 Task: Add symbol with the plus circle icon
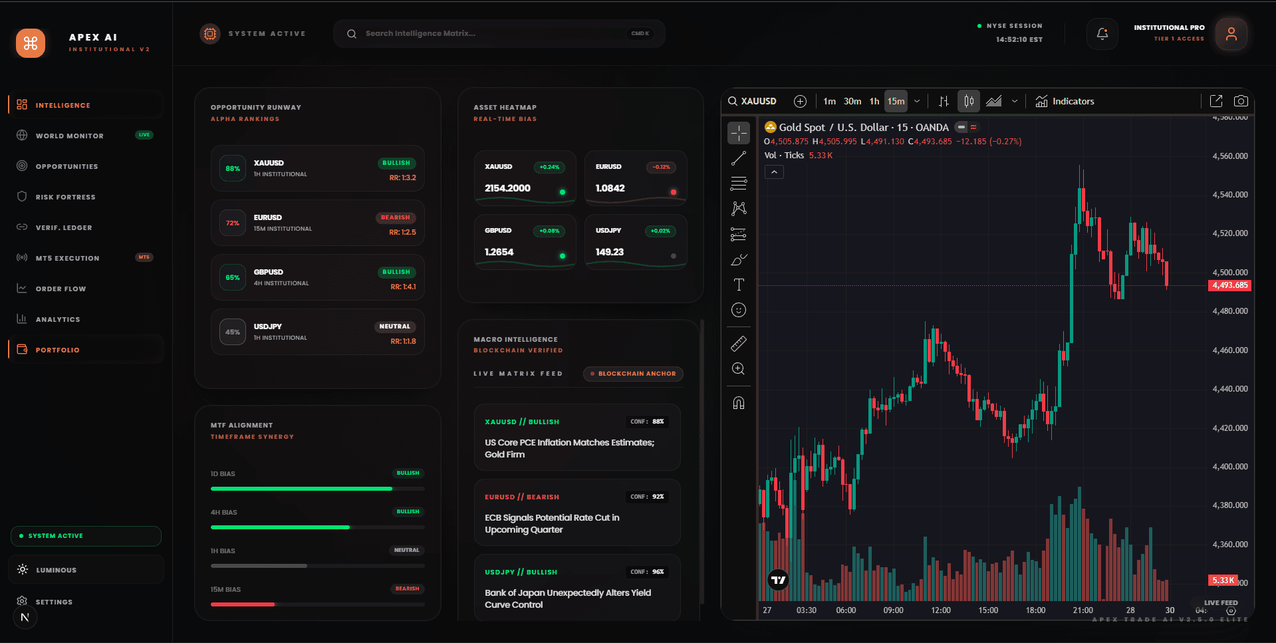click(x=801, y=101)
